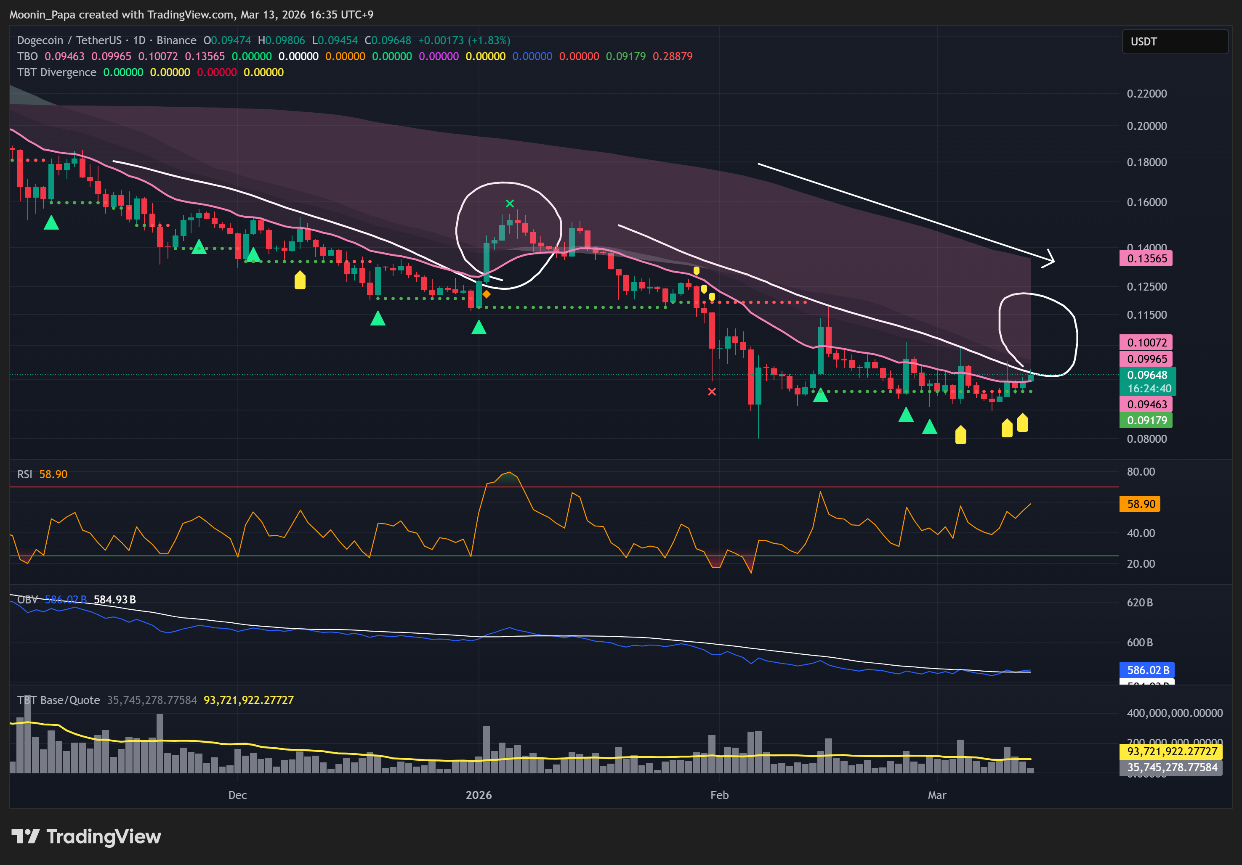This screenshot has width=1242, height=865.
Task: Open the USDT currency selector box
Action: 1174,42
